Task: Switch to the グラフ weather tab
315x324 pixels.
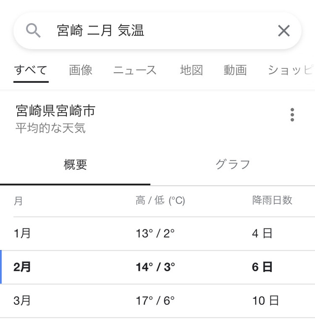Action: [x=233, y=164]
